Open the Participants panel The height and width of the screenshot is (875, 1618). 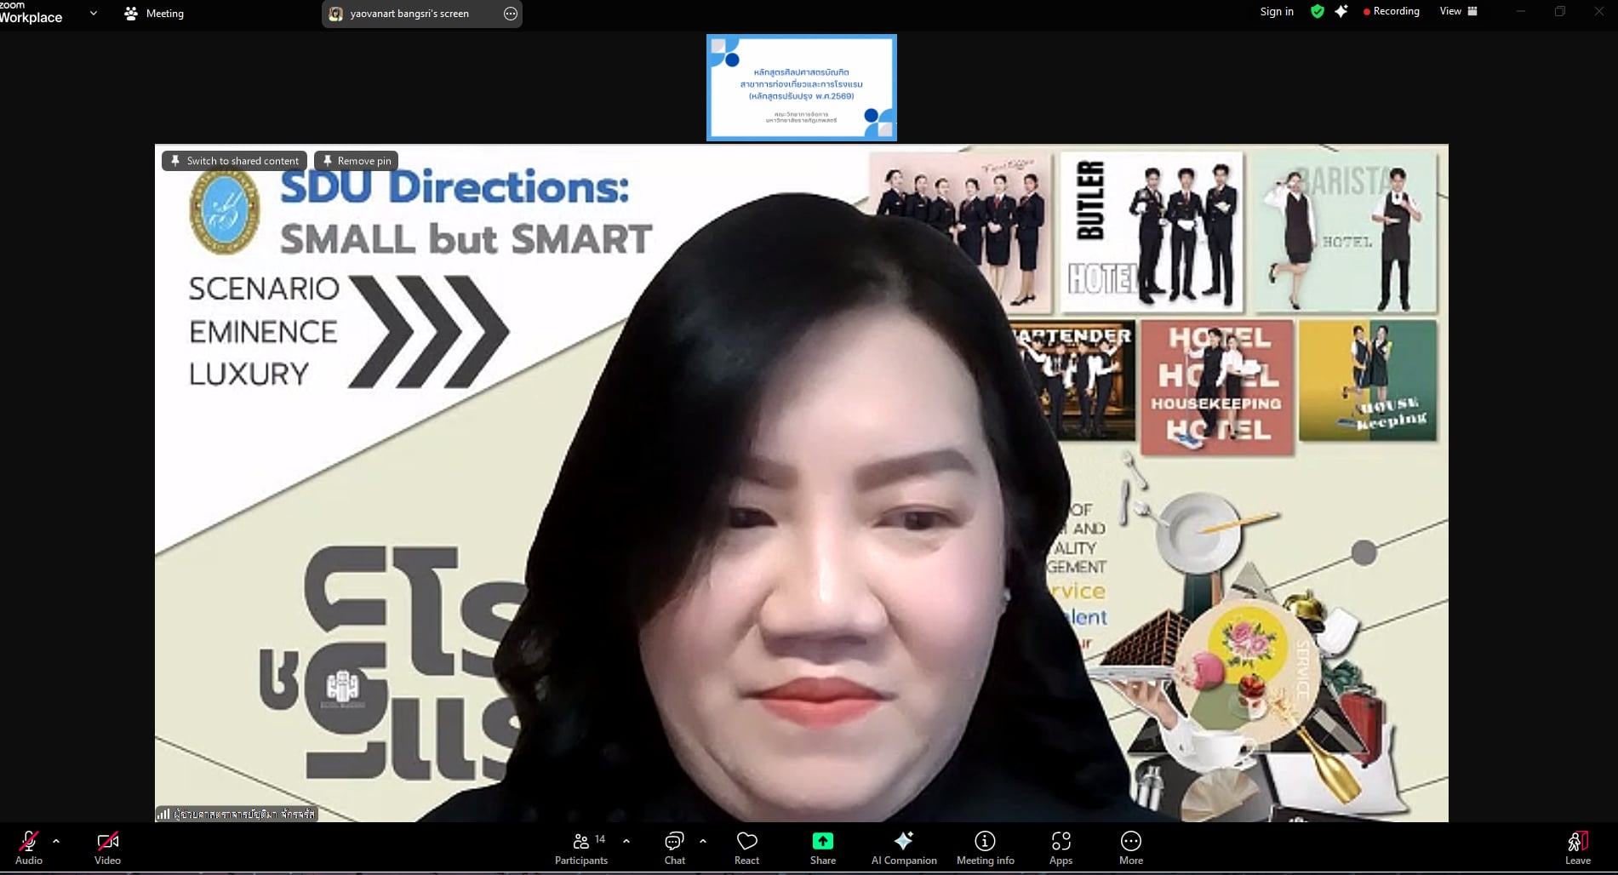pos(581,848)
